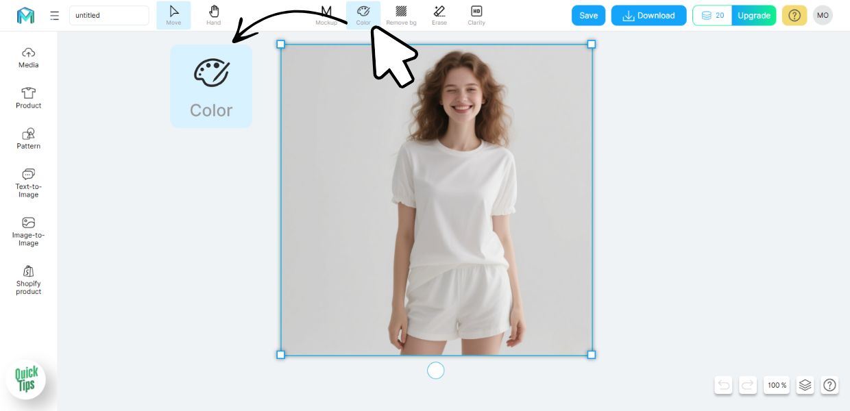Select the Hand tool
The width and height of the screenshot is (850, 411).
214,15
